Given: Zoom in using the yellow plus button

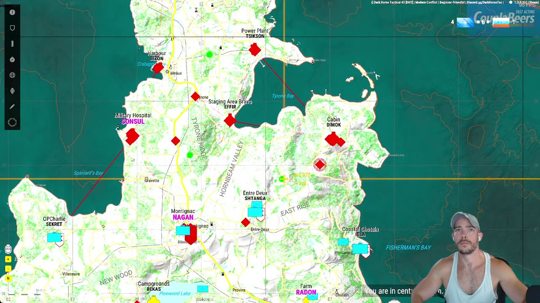Looking at the screenshot, I should (x=8, y=259).
